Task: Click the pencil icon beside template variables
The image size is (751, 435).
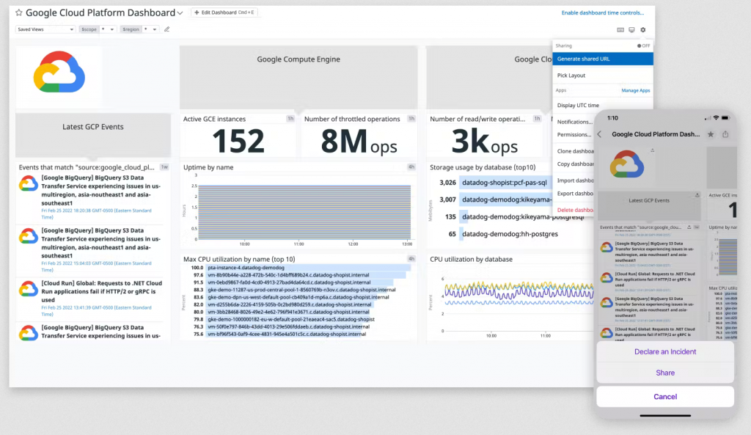Action: point(167,29)
